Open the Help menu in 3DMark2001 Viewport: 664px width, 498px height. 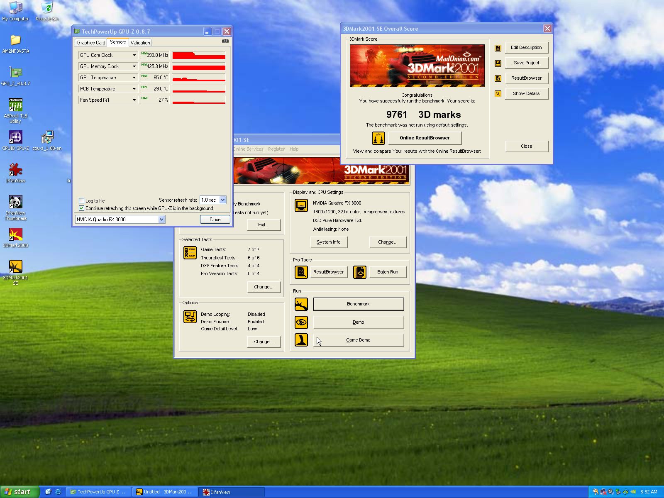(294, 149)
